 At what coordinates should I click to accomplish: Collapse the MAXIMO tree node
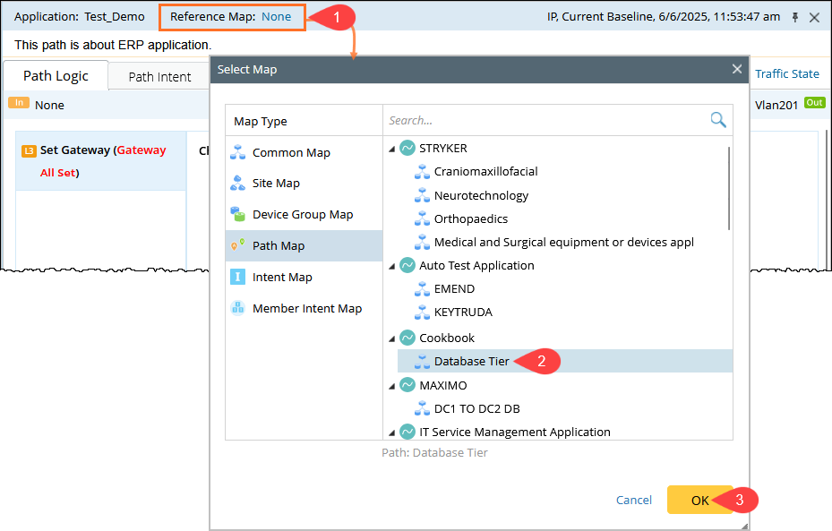pyautogui.click(x=392, y=386)
